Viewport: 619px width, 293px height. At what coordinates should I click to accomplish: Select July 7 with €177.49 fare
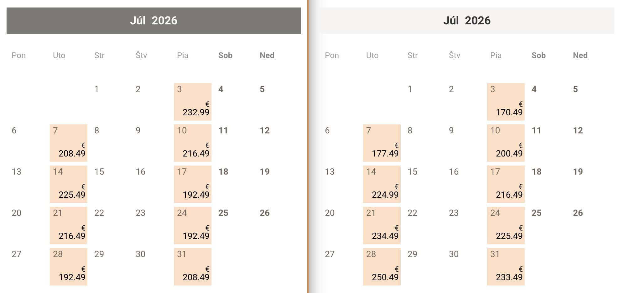tap(382, 143)
